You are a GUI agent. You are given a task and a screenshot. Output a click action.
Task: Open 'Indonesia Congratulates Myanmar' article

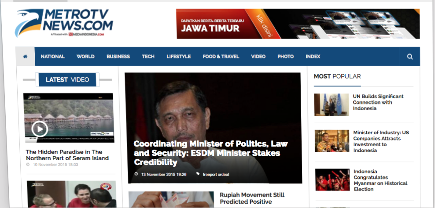click(x=380, y=180)
